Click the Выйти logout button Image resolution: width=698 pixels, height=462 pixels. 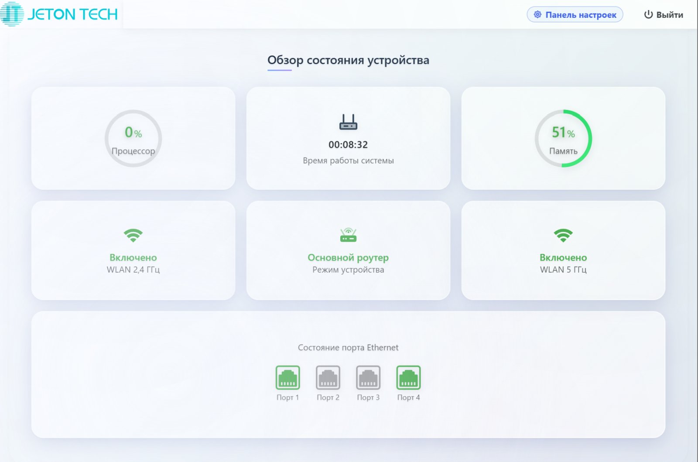[664, 15]
